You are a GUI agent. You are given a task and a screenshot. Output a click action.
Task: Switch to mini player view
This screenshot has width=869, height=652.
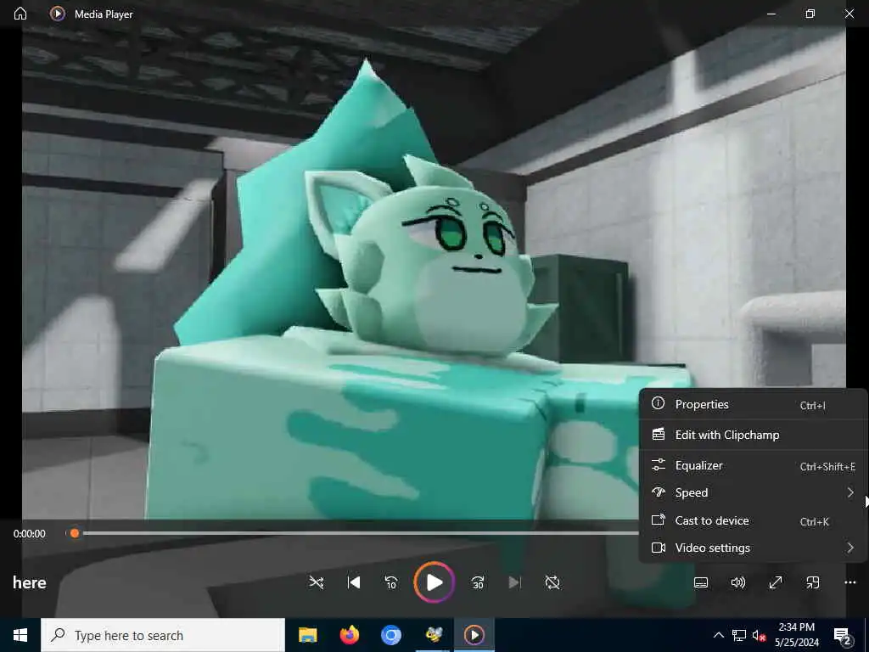tap(812, 582)
